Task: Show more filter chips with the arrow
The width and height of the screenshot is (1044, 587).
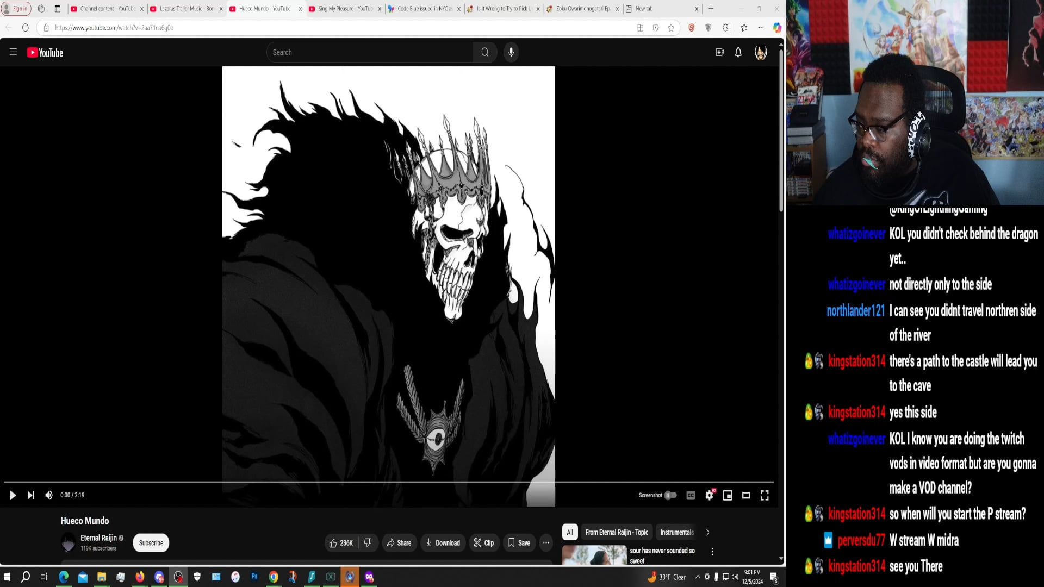Action: pos(707,532)
